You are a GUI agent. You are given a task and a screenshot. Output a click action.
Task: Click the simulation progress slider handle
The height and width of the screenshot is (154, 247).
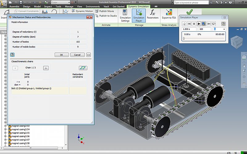184,38
